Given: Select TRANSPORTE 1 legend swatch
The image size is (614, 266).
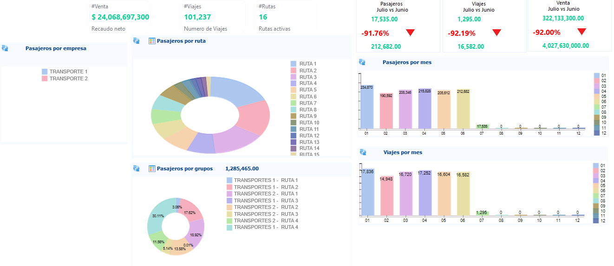Looking at the screenshot, I should pyautogui.click(x=45, y=71).
